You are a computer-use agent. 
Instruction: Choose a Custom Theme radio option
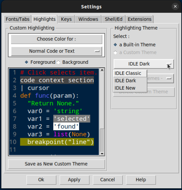135,52
